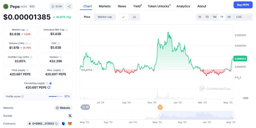
Task: Select the line chart view icon
Action: tap(123, 17)
